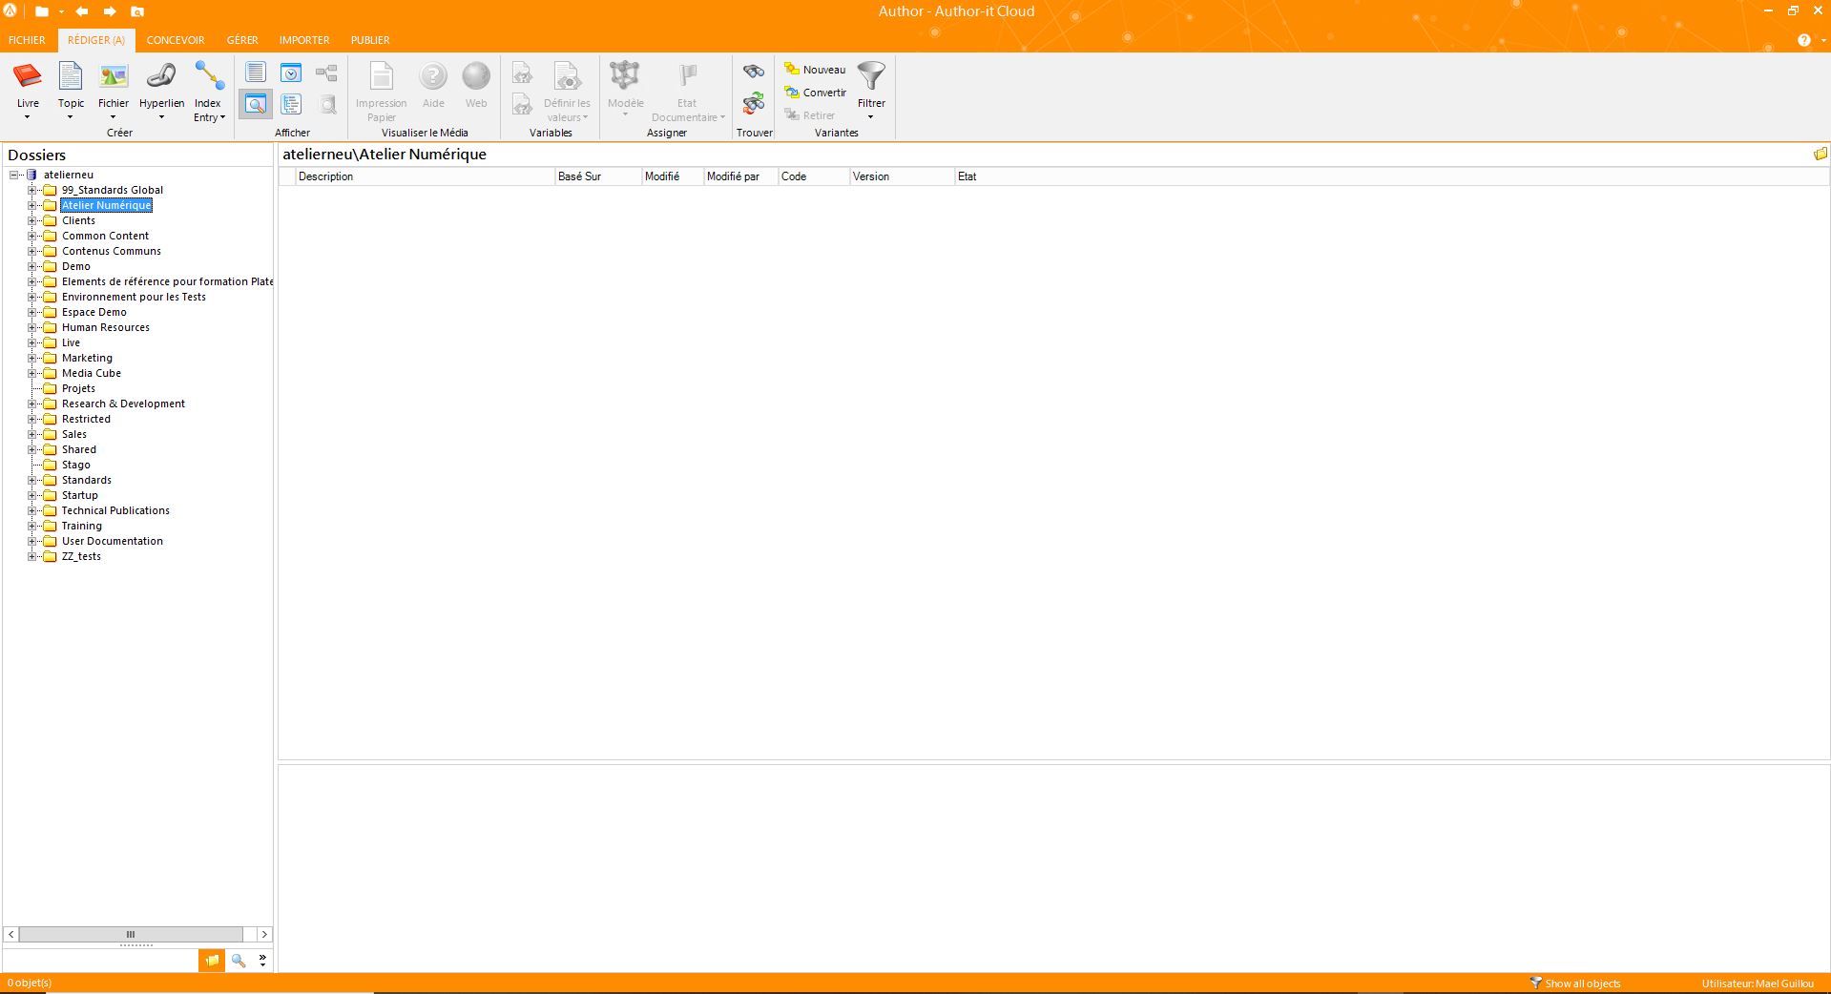Image resolution: width=1831 pixels, height=994 pixels.
Task: Click the folder search icon in title bar
Action: (x=137, y=11)
